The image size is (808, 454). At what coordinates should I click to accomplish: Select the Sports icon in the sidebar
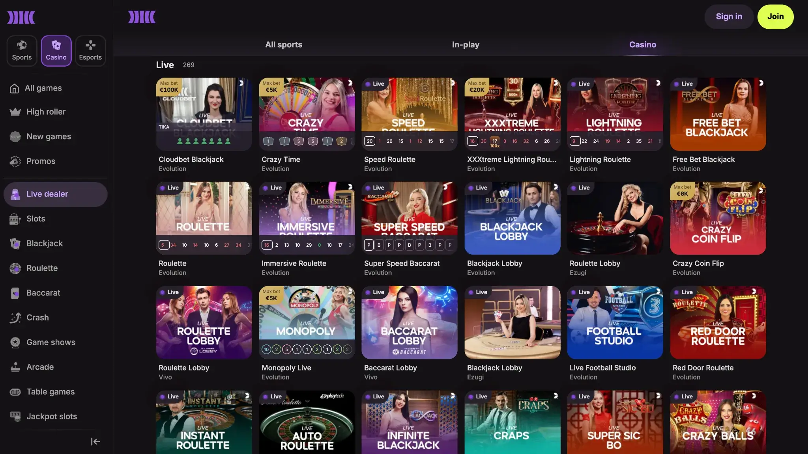click(22, 50)
